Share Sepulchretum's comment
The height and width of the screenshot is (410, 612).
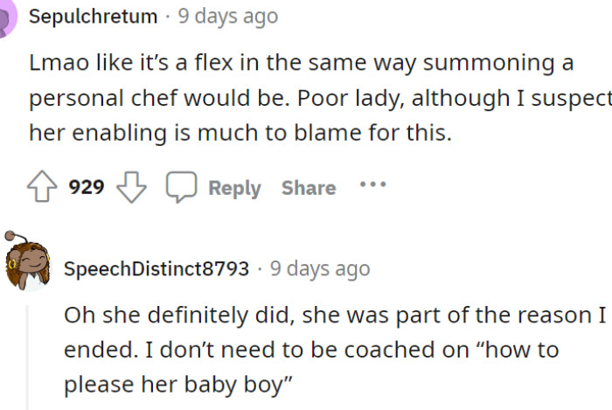pyautogui.click(x=308, y=188)
